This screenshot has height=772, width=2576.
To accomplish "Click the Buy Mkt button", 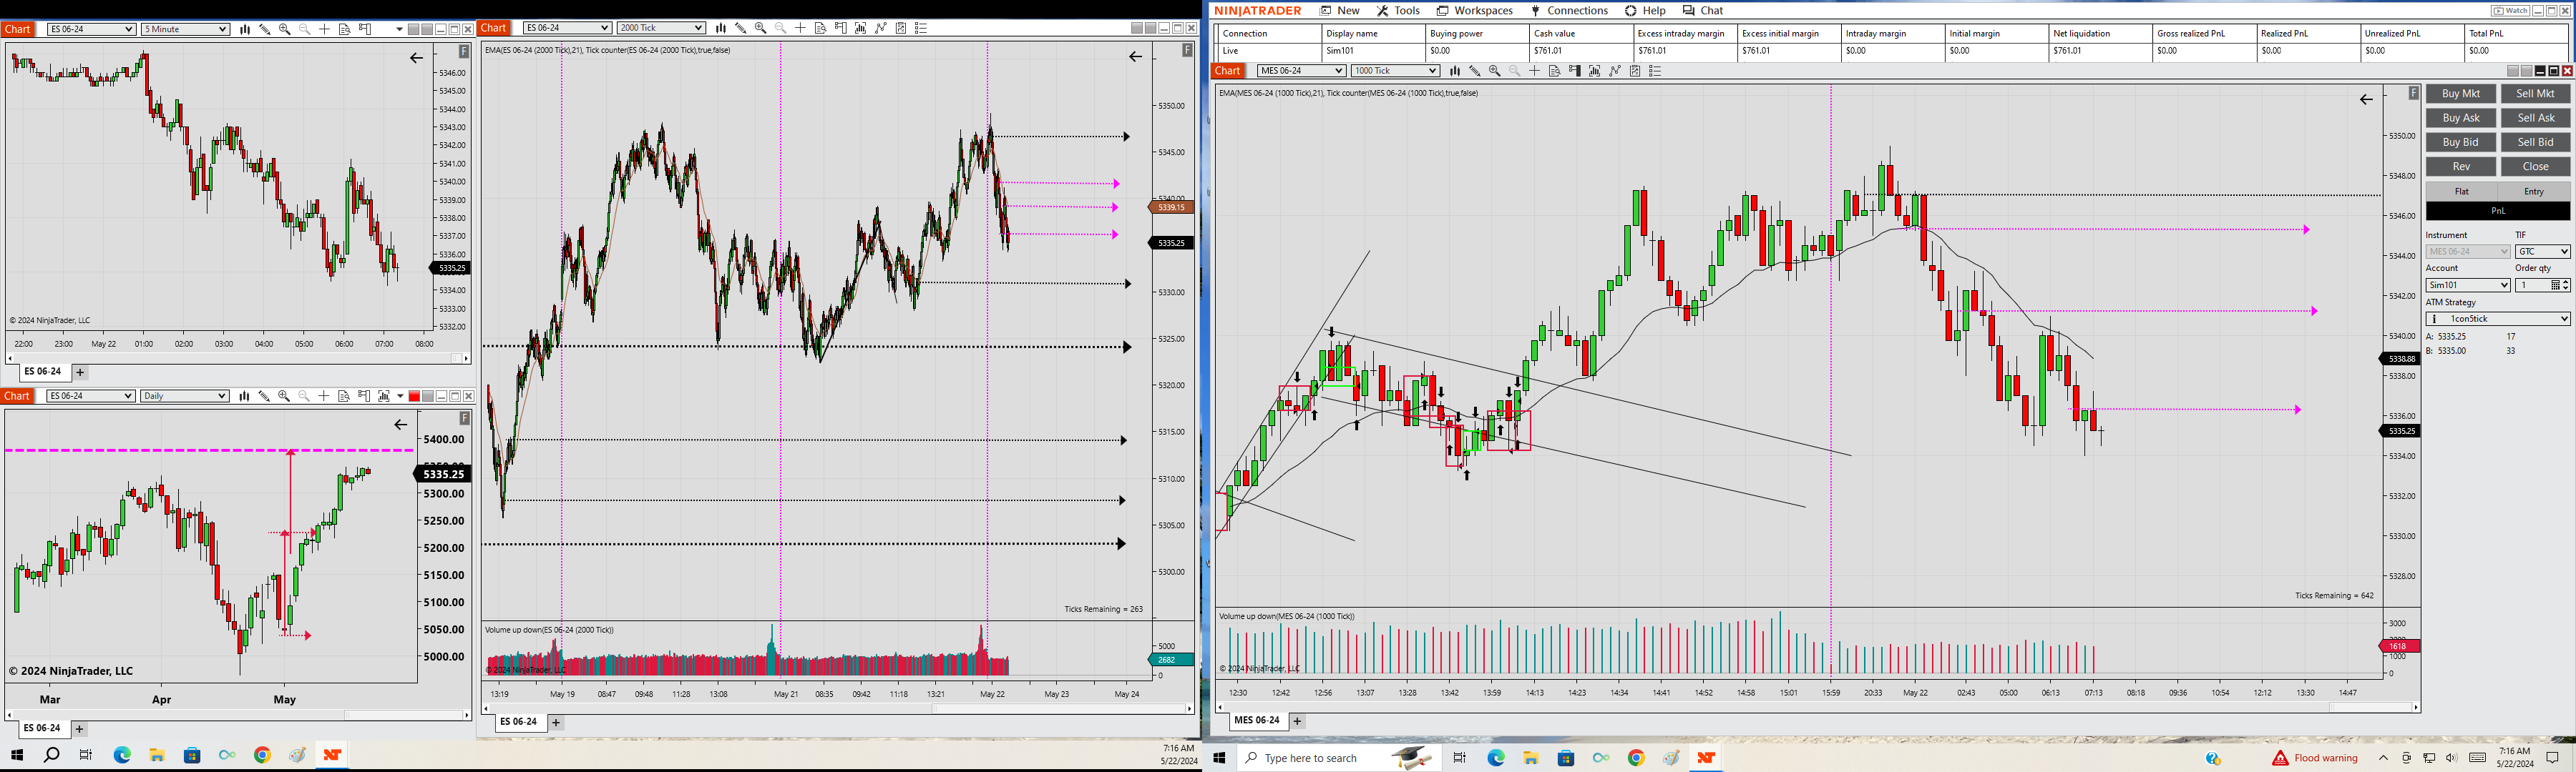I will tap(2461, 94).
